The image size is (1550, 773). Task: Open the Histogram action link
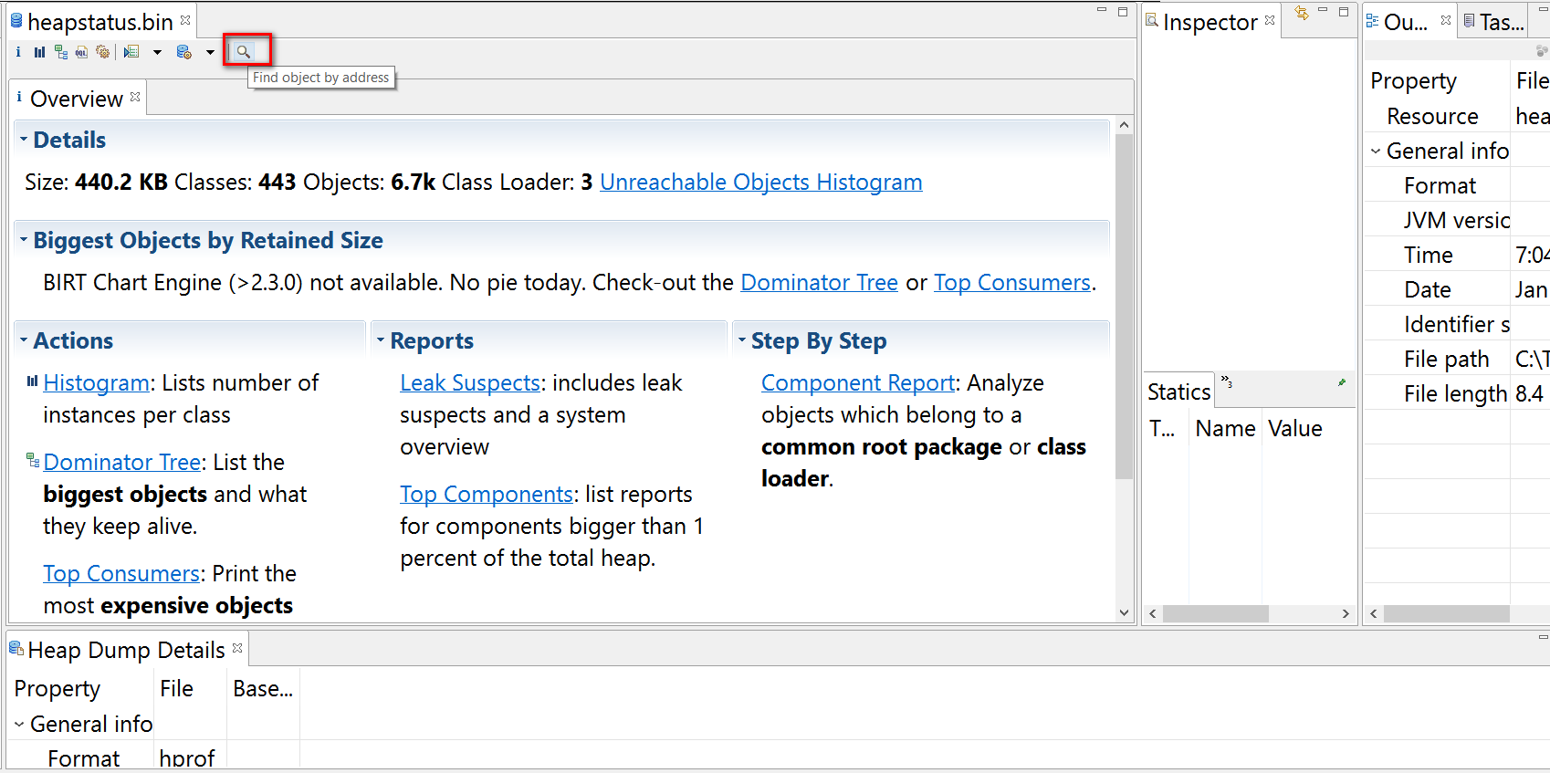96,382
